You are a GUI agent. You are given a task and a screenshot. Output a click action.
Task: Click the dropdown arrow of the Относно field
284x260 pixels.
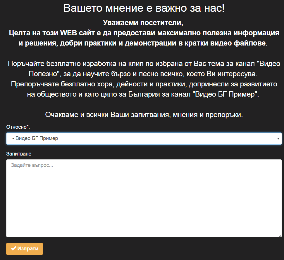pos(278,139)
